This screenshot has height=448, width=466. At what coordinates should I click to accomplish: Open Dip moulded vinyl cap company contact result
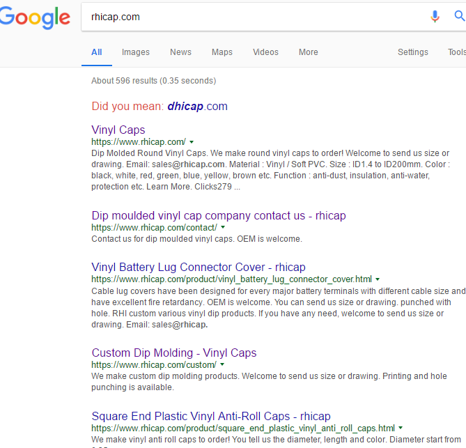(219, 215)
